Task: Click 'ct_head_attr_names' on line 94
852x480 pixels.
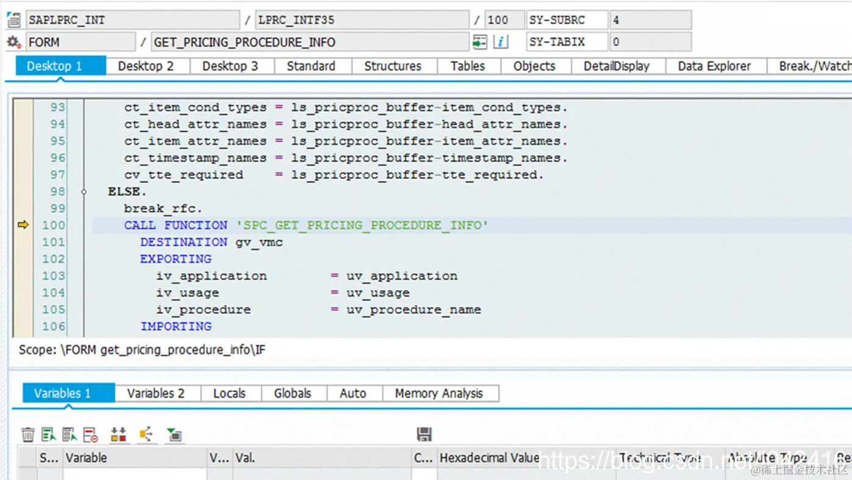Action: click(x=196, y=124)
